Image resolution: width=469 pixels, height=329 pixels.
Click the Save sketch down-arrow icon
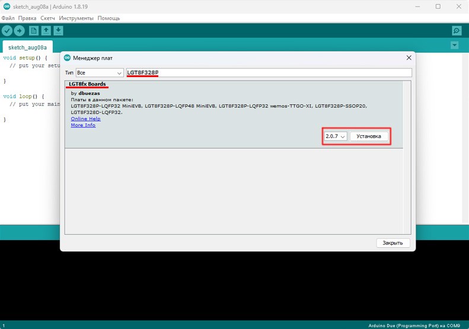[x=59, y=31]
